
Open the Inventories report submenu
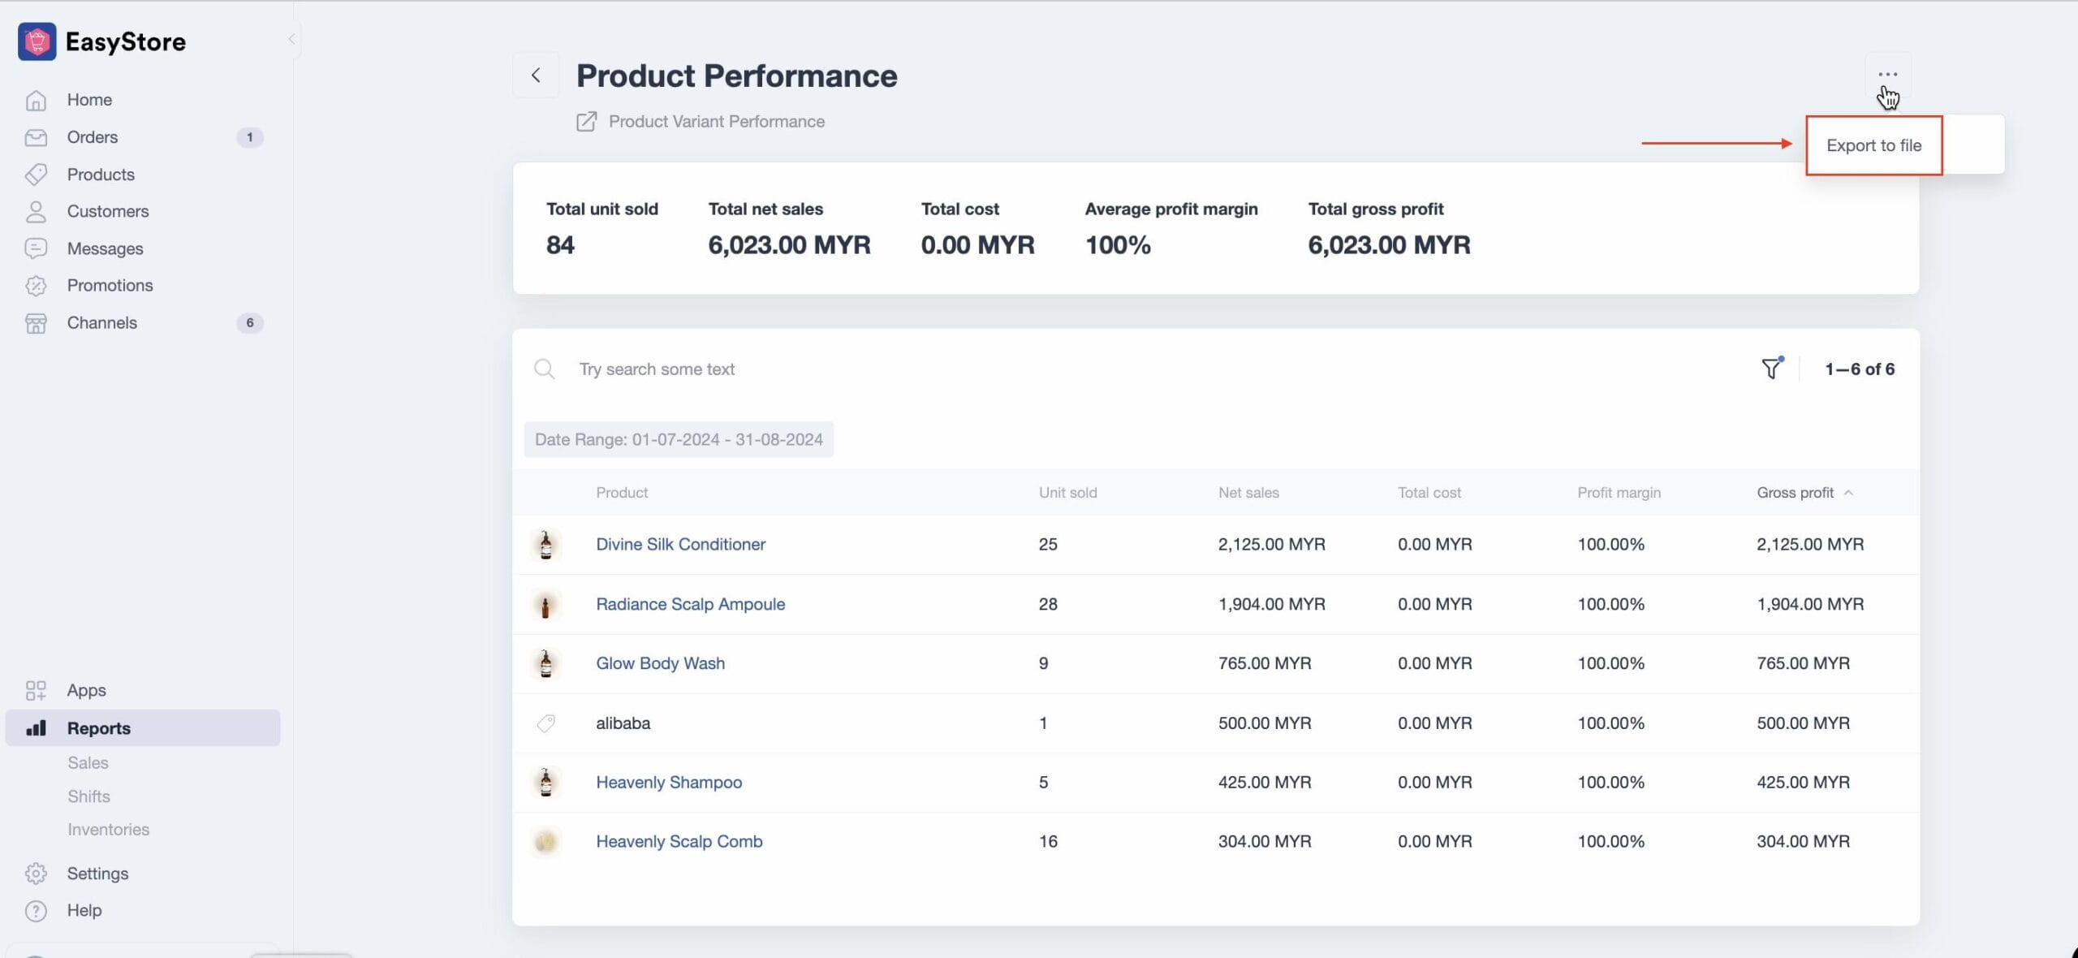click(108, 830)
